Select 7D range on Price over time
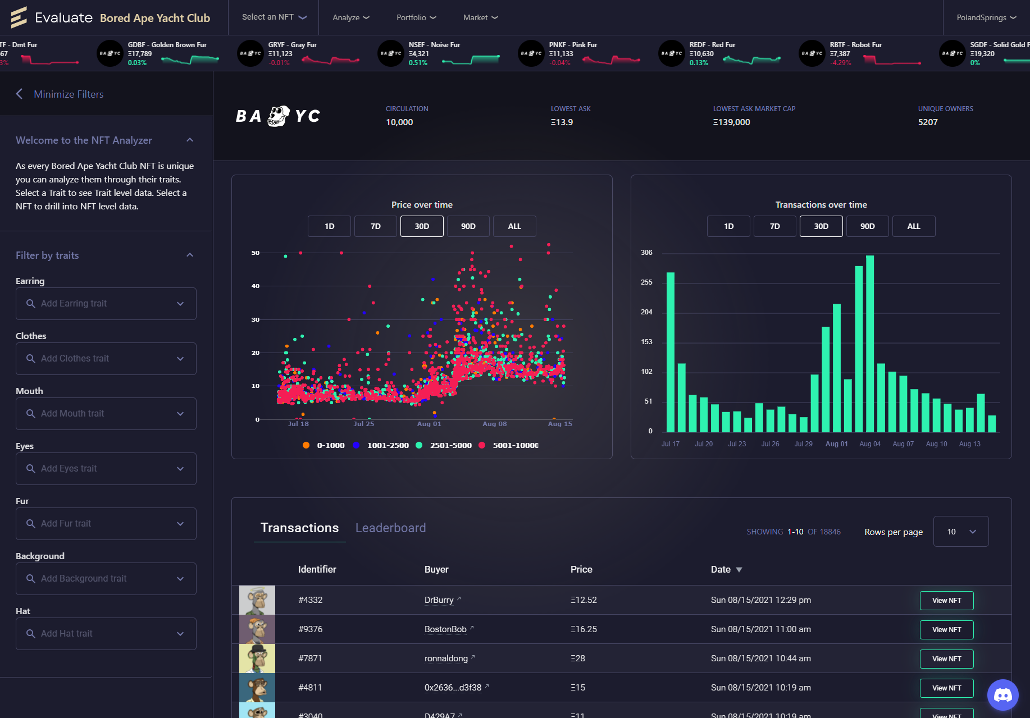The height and width of the screenshot is (718, 1030). (376, 226)
